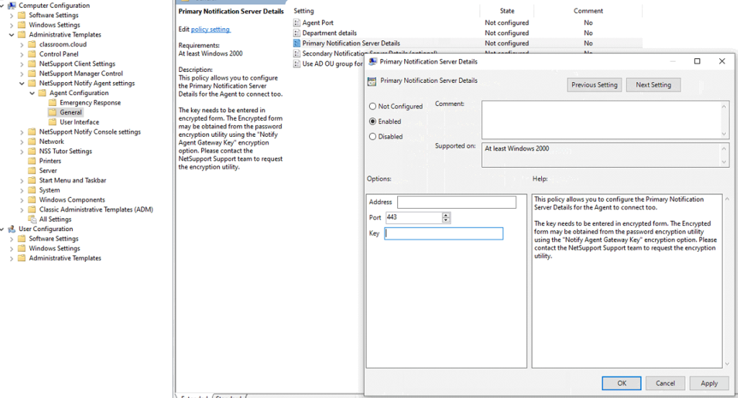Sort the list by Comment column
The image size is (738, 398).
point(588,11)
